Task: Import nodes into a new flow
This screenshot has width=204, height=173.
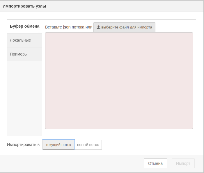Action: click(x=88, y=145)
